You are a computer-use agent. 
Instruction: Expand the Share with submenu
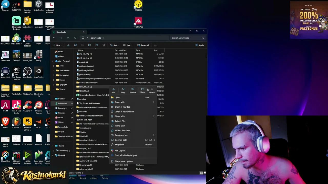point(132,116)
